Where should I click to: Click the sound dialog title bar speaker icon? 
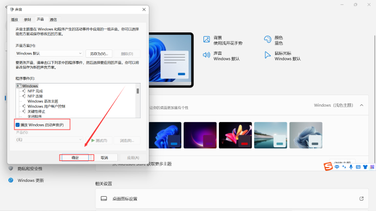point(12,9)
